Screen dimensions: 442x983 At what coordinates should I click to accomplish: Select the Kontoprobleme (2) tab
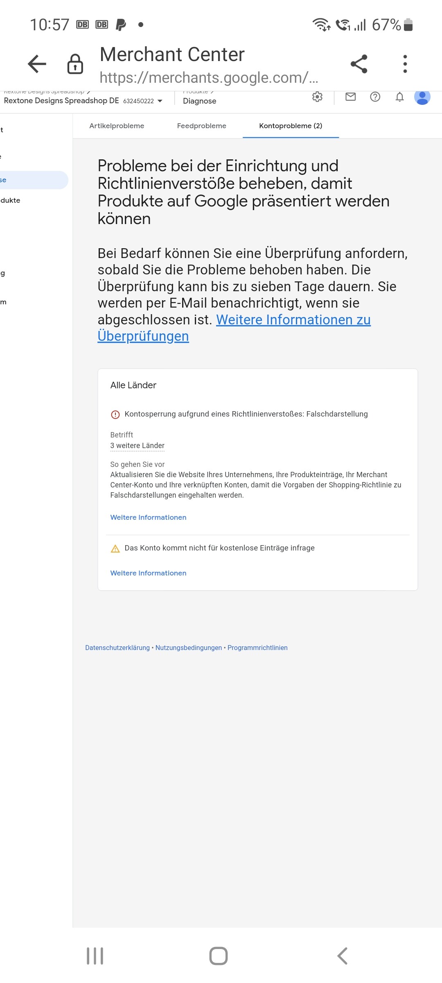coord(291,126)
